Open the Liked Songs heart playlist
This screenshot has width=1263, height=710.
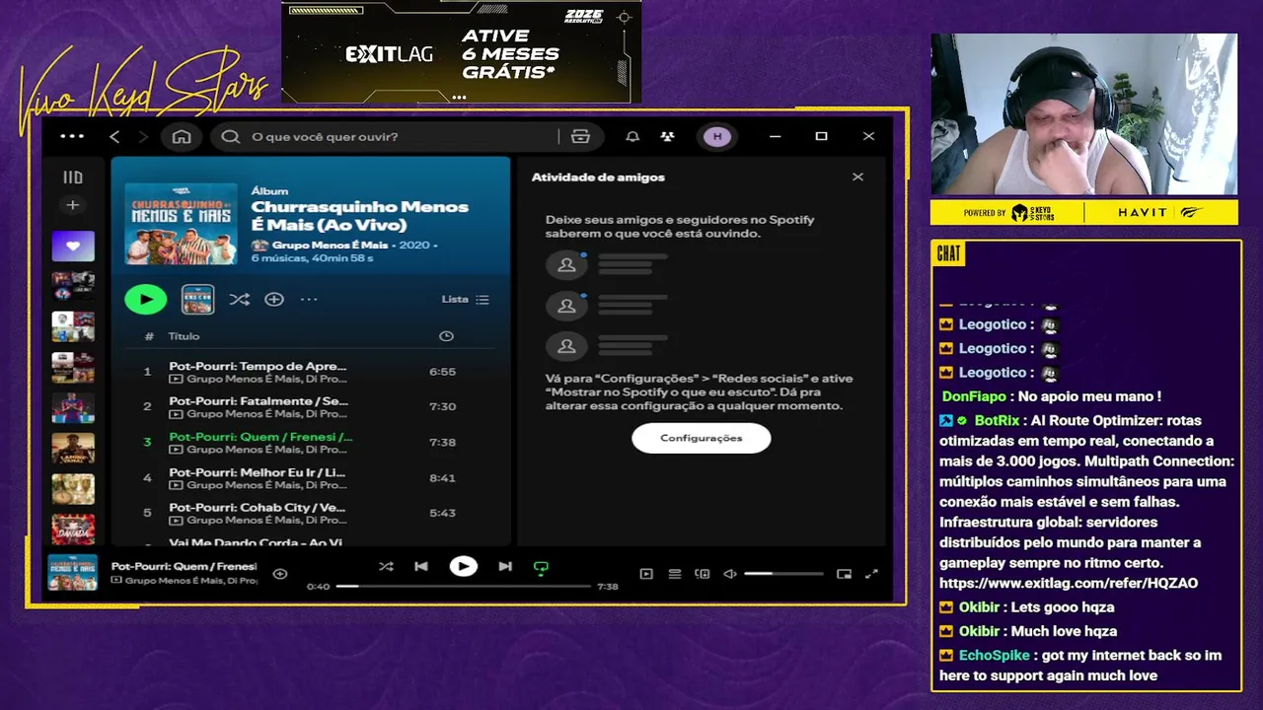(73, 247)
